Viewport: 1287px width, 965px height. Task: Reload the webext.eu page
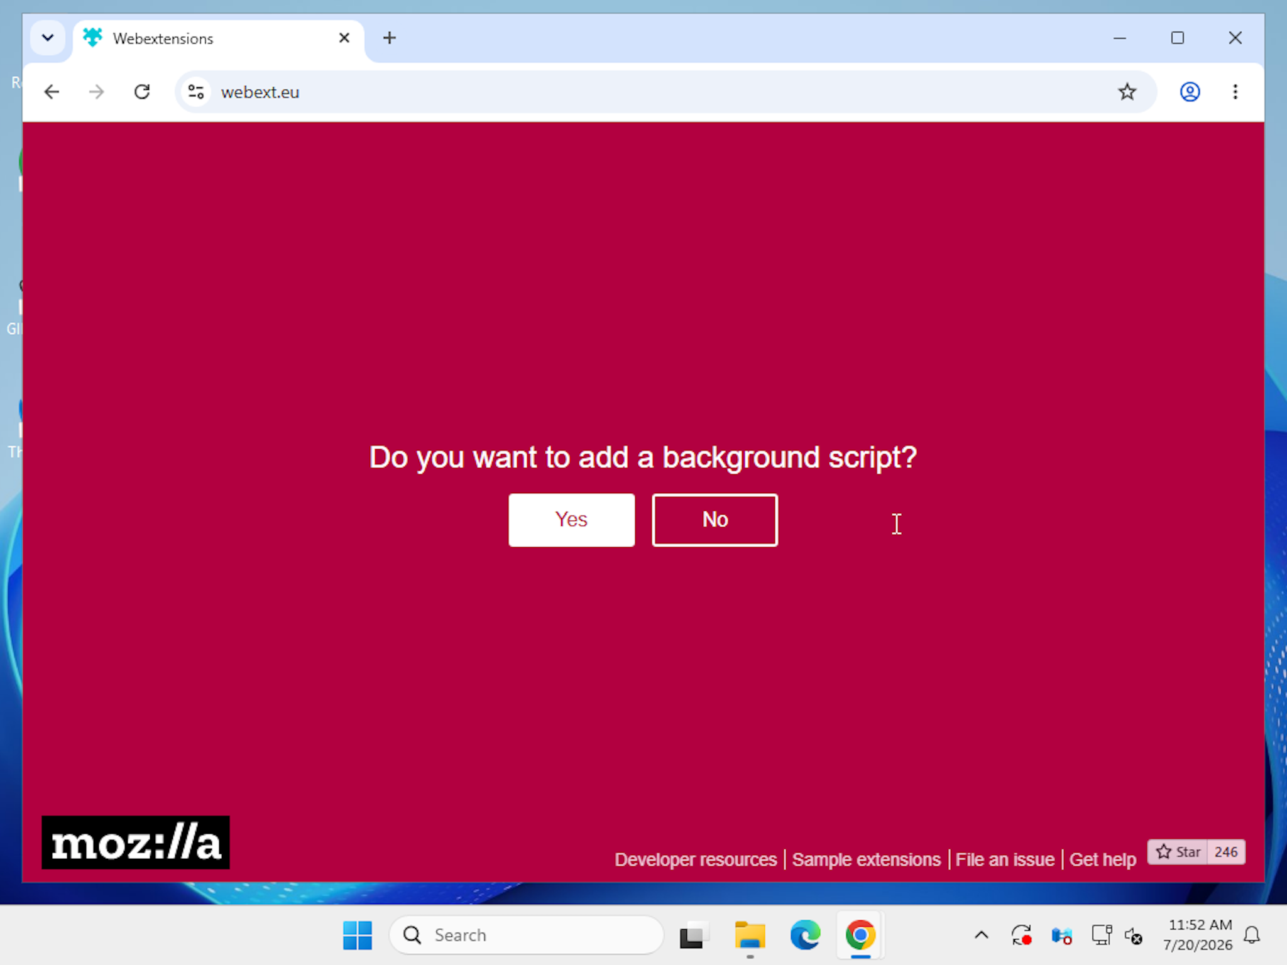pos(142,92)
